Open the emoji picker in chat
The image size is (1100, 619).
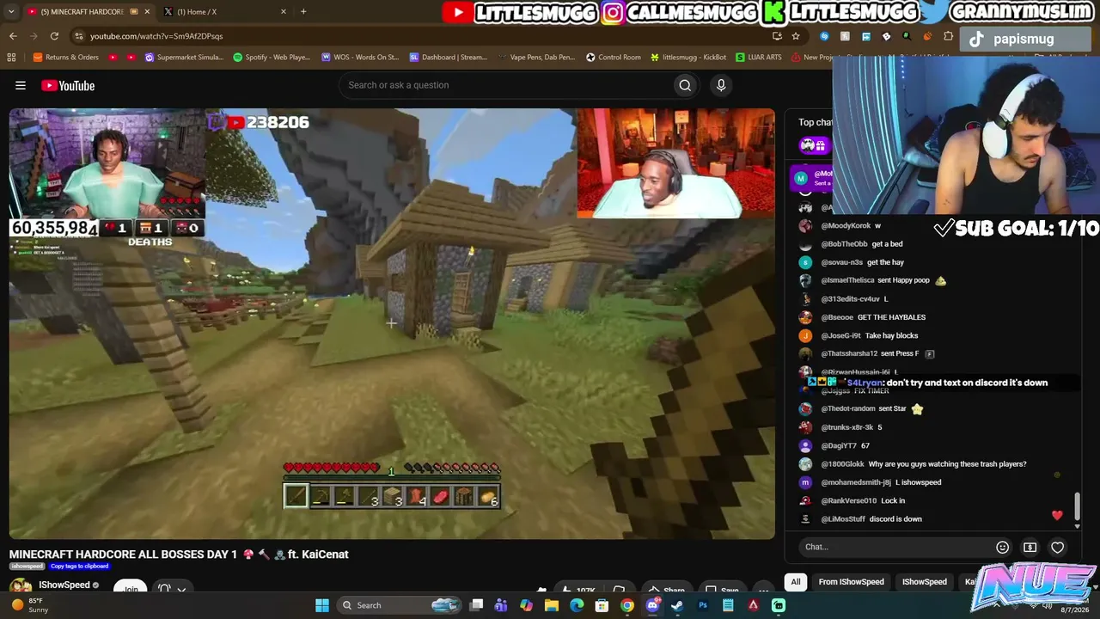(1002, 547)
